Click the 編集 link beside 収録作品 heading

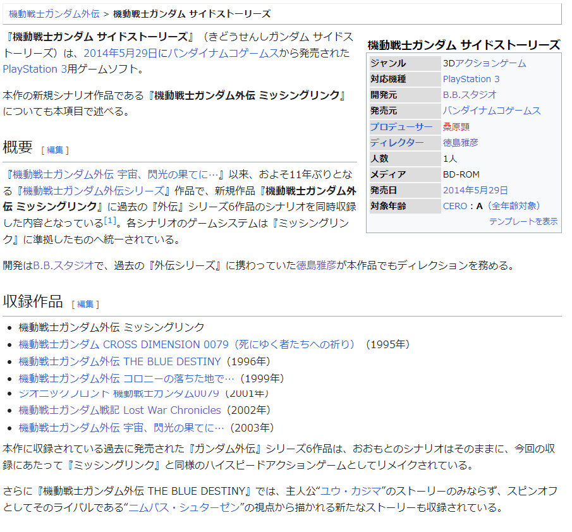(85, 304)
